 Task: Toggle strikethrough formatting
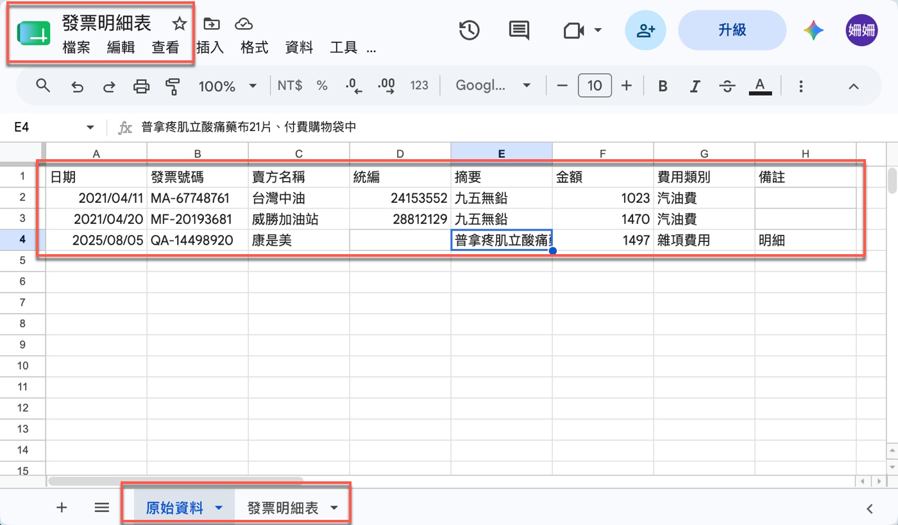click(x=727, y=86)
